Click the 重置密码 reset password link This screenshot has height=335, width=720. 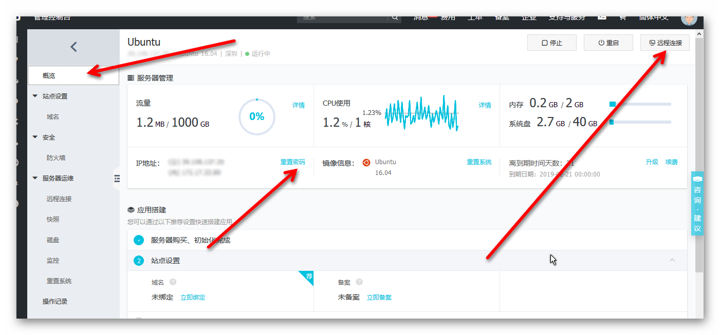click(292, 162)
